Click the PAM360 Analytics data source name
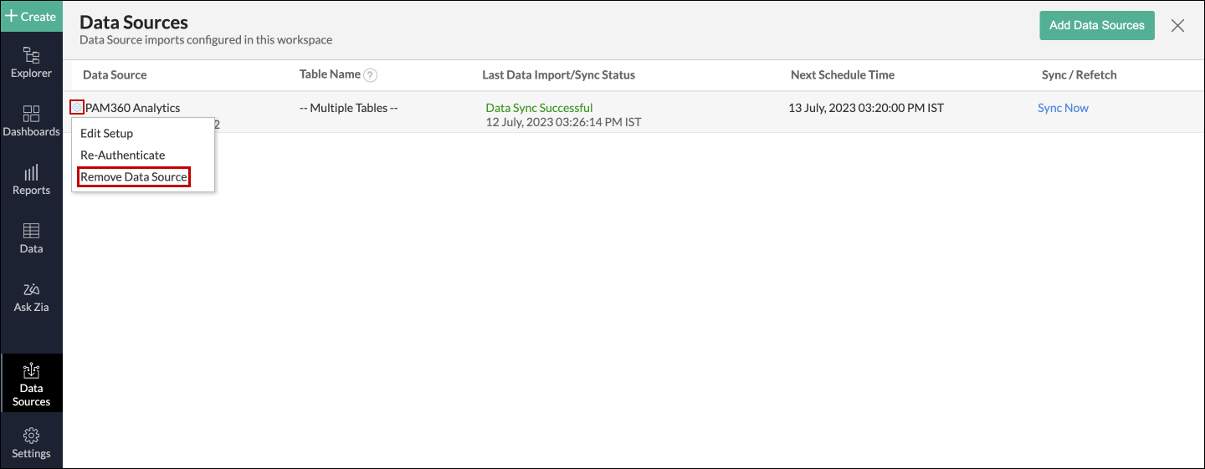The image size is (1205, 469). [133, 108]
